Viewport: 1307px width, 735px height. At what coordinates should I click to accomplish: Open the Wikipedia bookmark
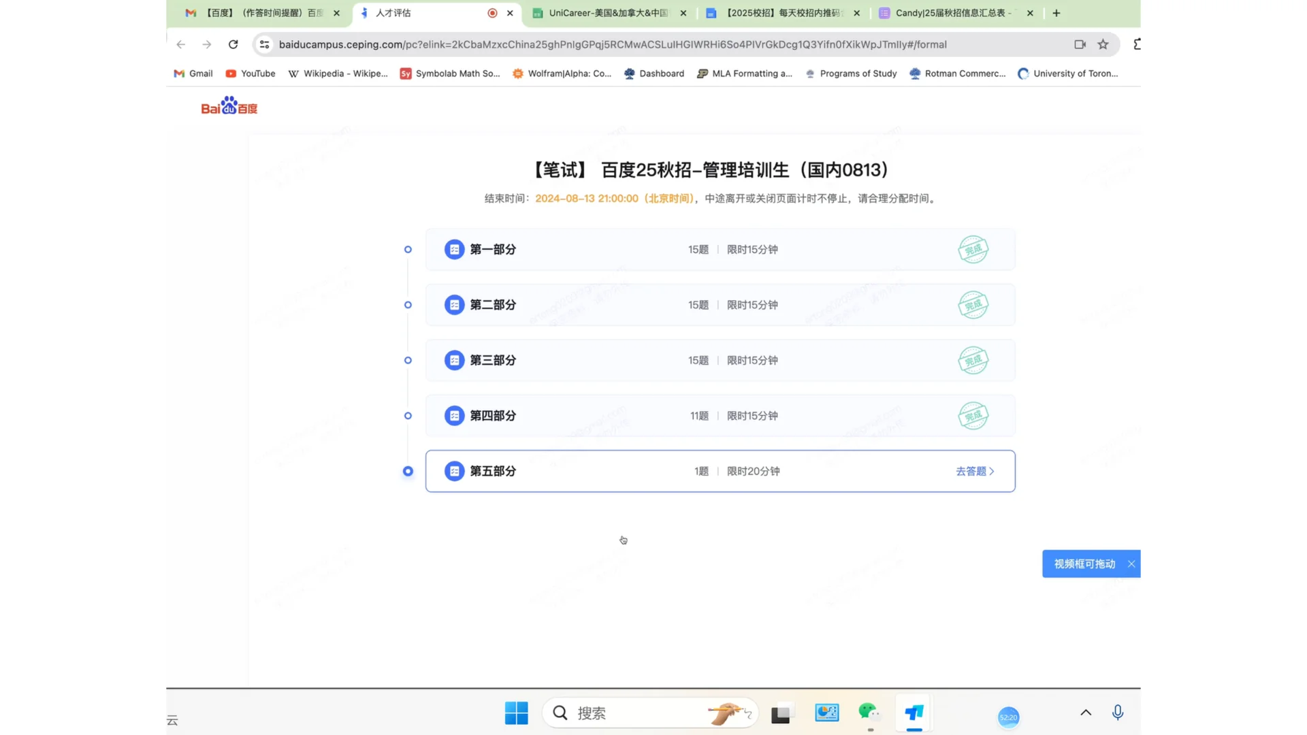point(338,73)
